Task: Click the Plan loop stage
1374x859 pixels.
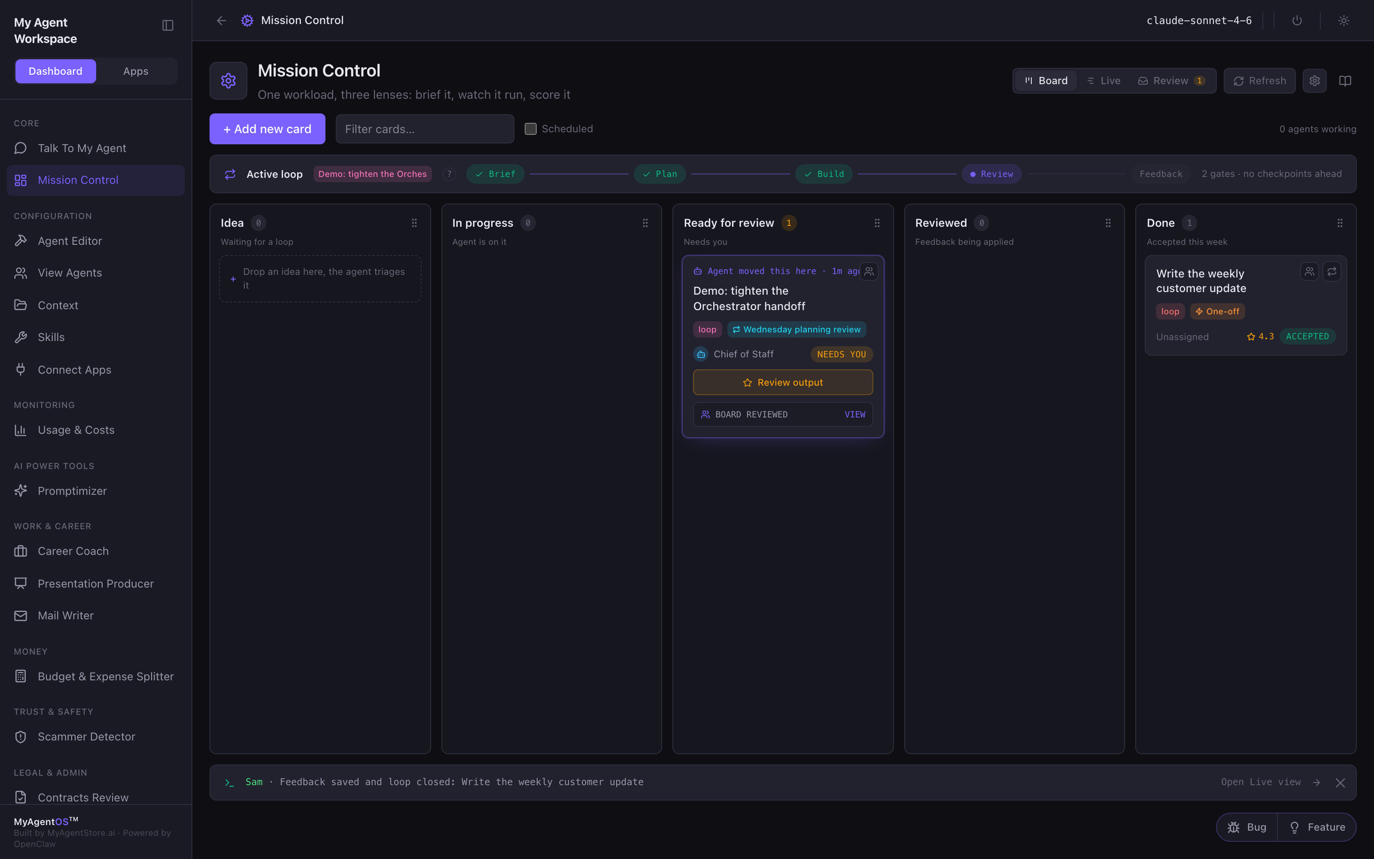Action: (659, 174)
